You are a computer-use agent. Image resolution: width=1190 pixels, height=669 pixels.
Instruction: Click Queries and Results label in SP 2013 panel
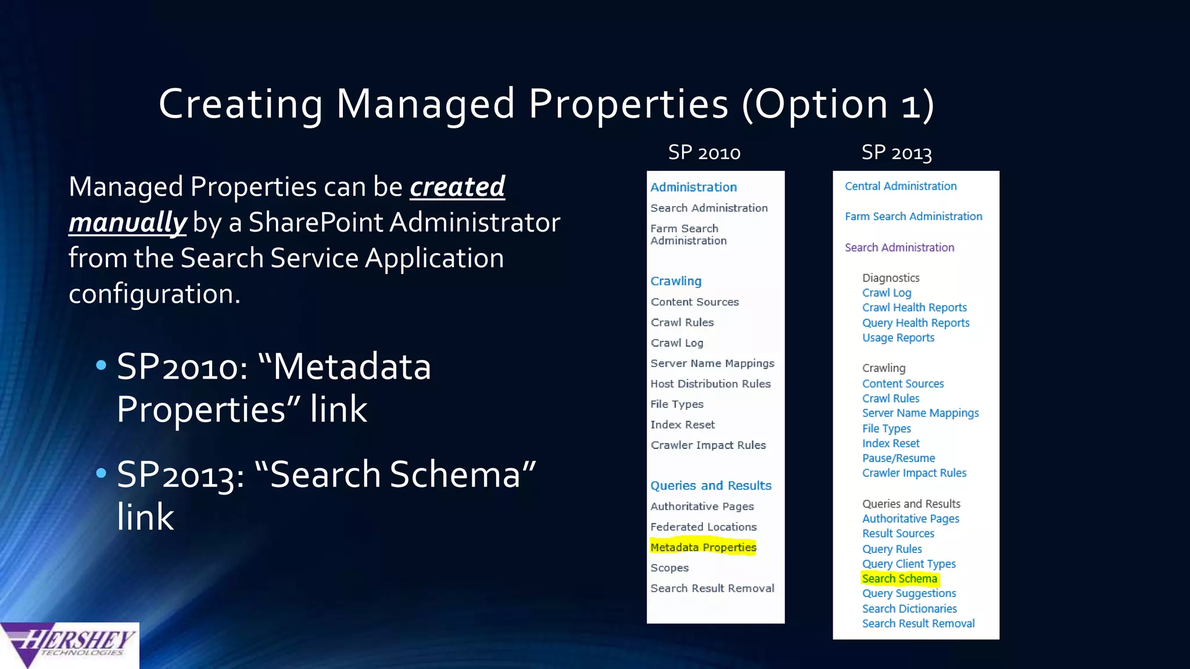911,504
